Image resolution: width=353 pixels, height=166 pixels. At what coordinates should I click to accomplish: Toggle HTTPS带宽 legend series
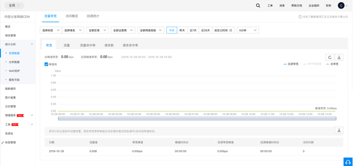pyautogui.click(x=312, y=64)
